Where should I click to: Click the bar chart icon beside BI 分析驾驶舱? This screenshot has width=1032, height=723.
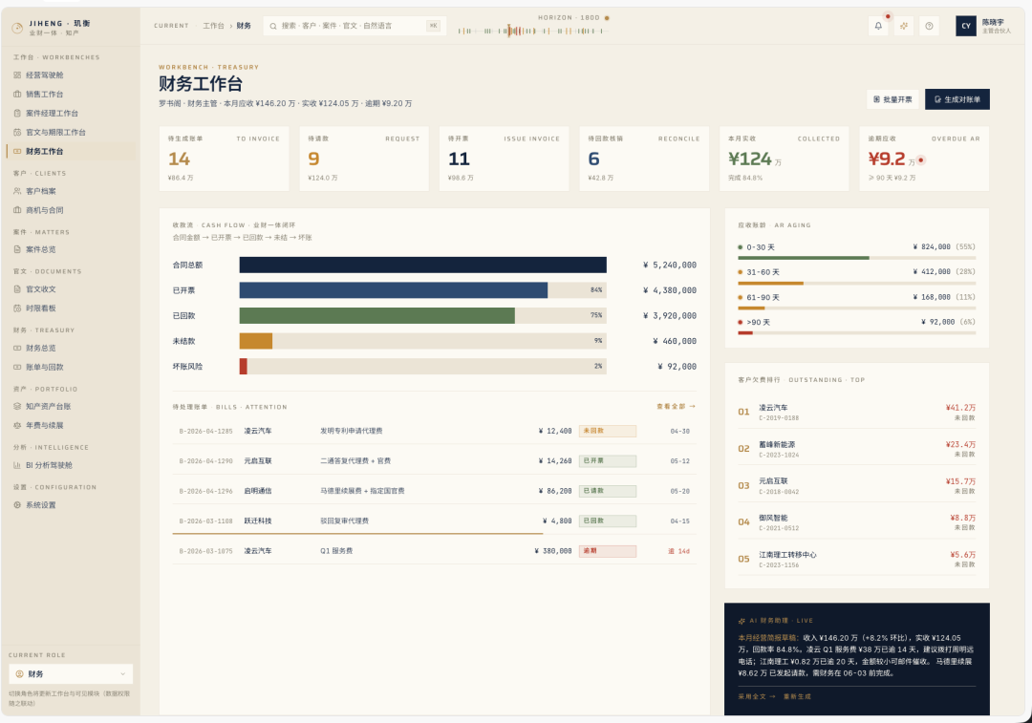pyautogui.click(x=17, y=465)
